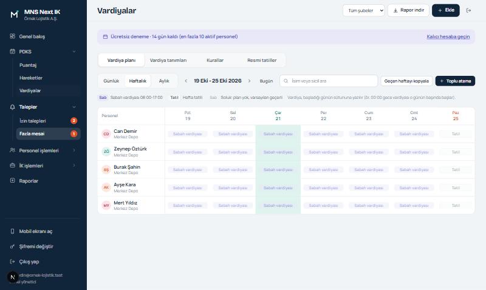Screen dimensions: 486x290
Task: Click the Sab legend tag for Sabah vardiyası
Action: coord(103,98)
